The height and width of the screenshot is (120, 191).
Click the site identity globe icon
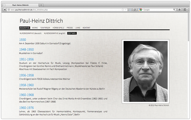coord(9,10)
